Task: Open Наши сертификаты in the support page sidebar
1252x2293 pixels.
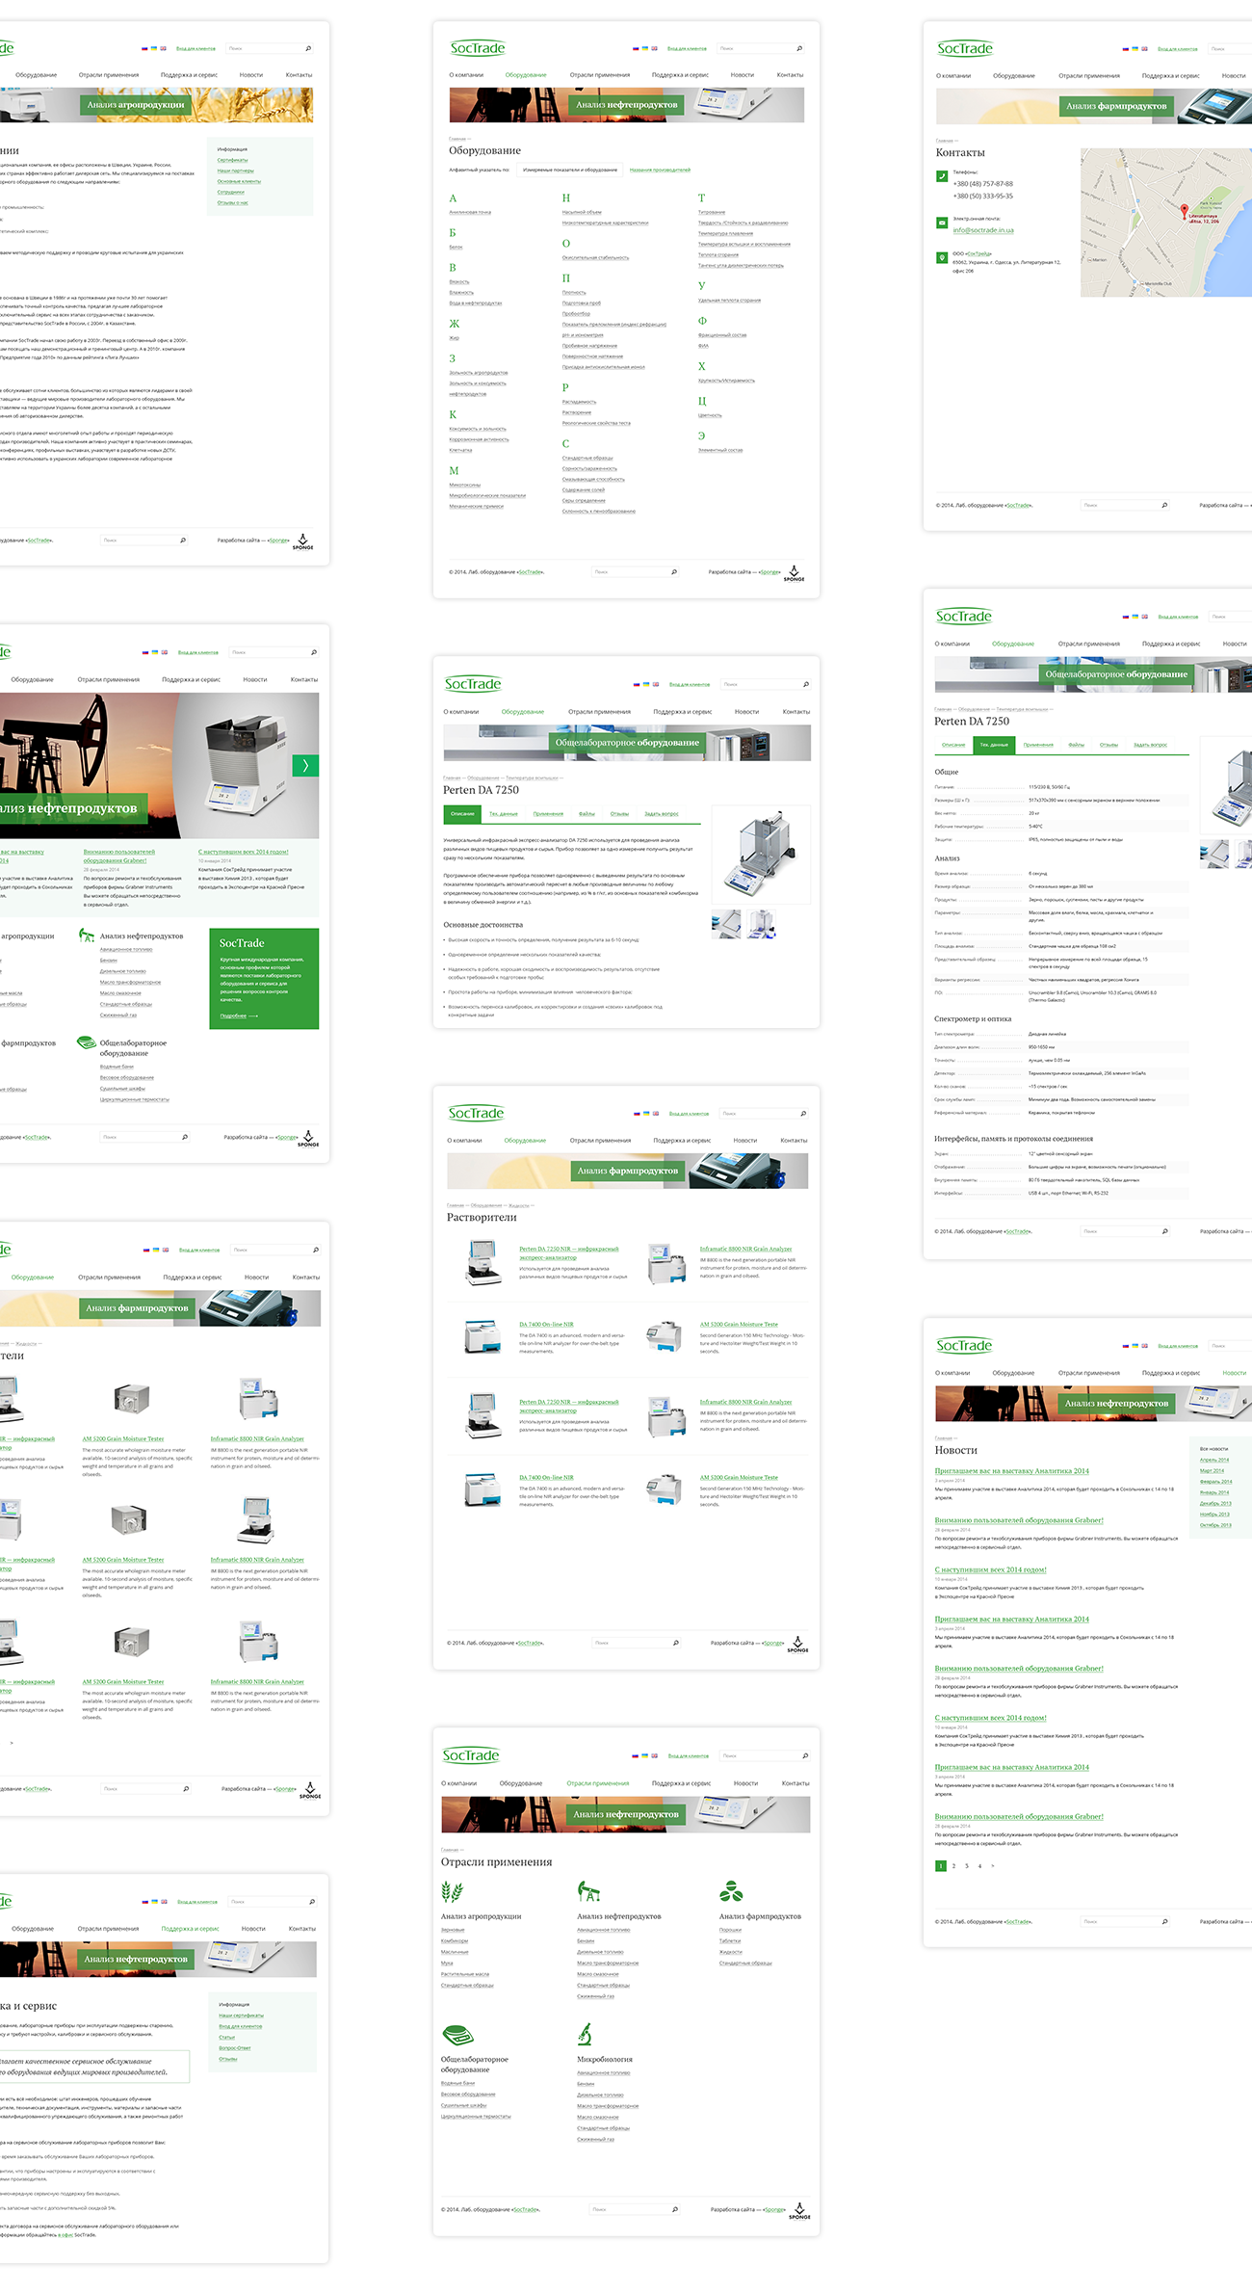Action: pyautogui.click(x=241, y=2015)
